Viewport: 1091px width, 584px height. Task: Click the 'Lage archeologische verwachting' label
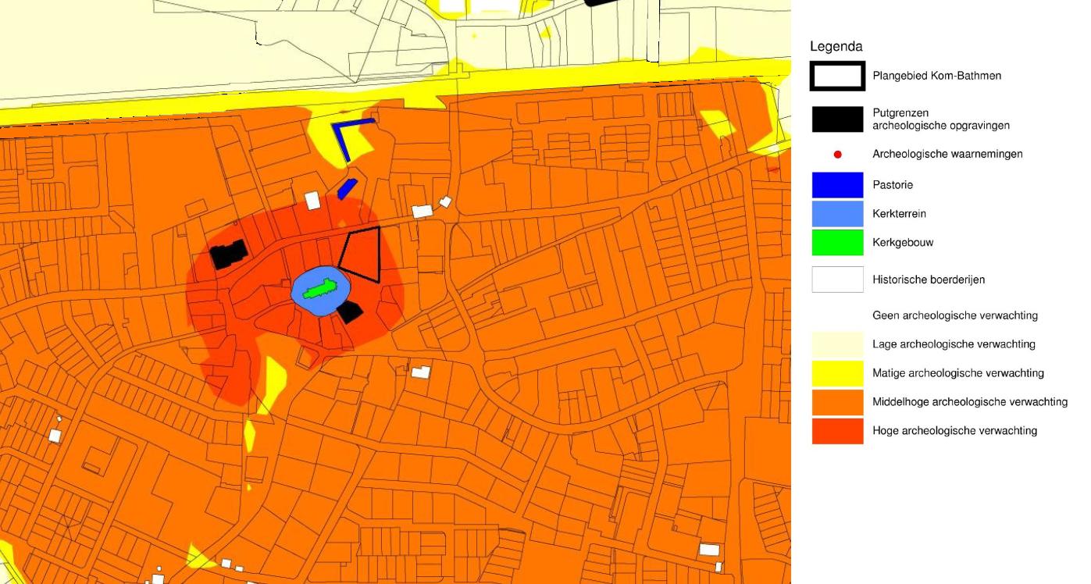tap(954, 344)
